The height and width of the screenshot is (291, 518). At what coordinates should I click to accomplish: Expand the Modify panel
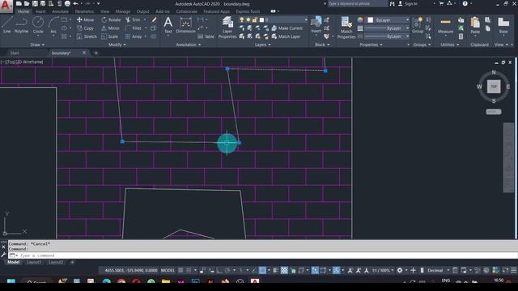pos(117,44)
